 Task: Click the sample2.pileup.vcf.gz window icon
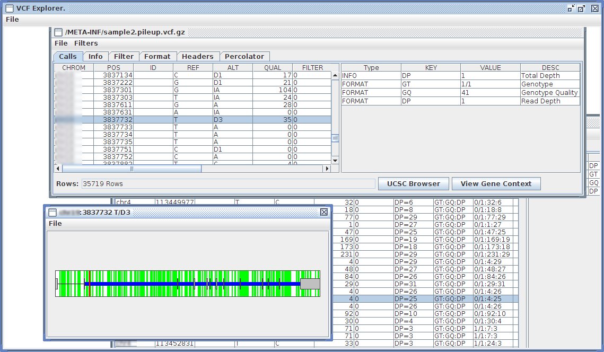pyautogui.click(x=58, y=32)
